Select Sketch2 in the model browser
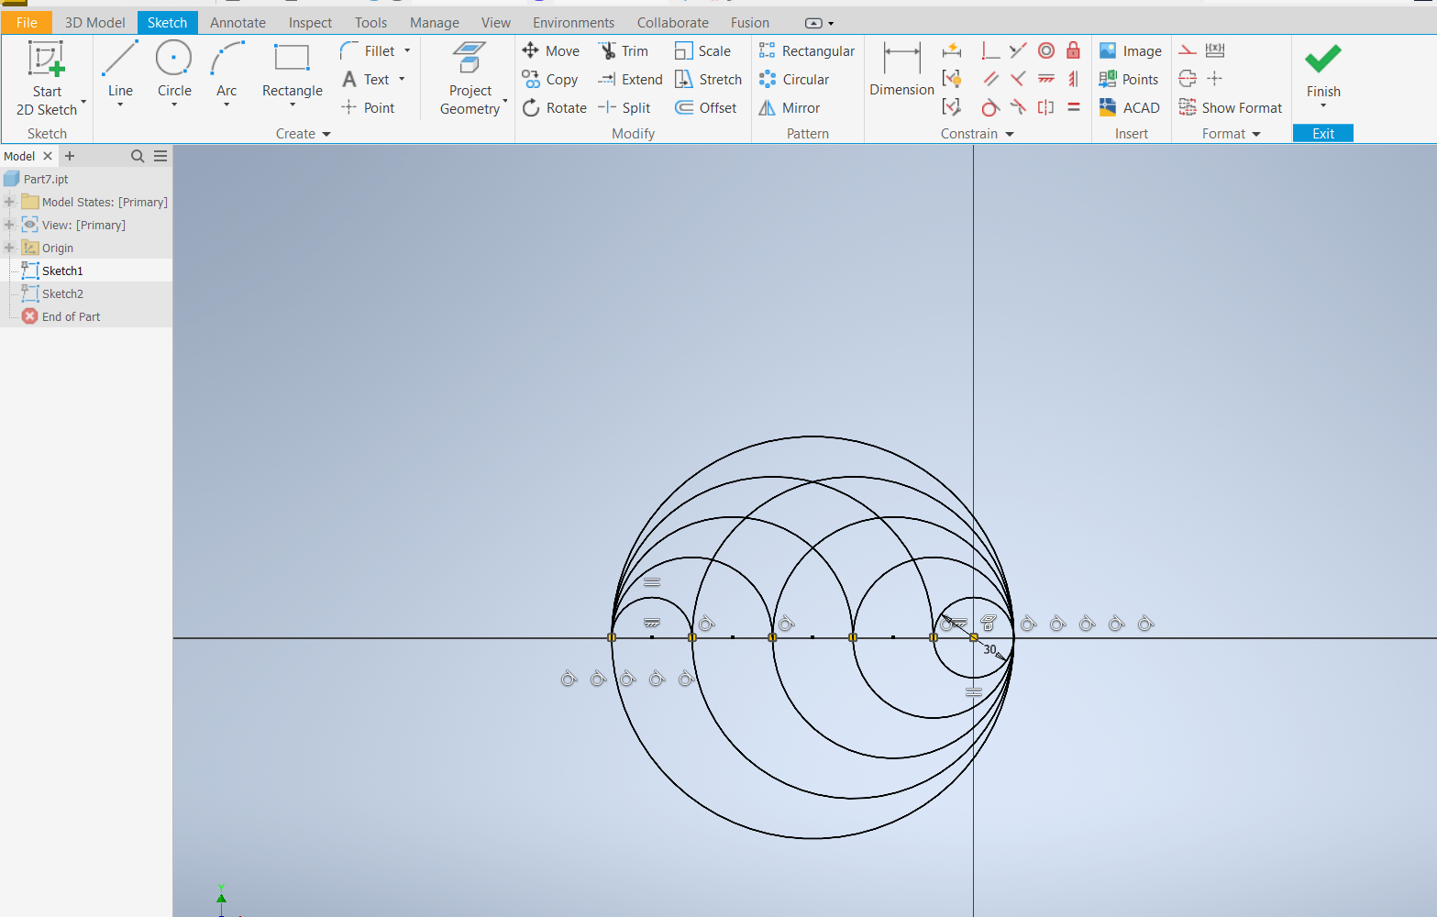The height and width of the screenshot is (917, 1437). coord(62,293)
